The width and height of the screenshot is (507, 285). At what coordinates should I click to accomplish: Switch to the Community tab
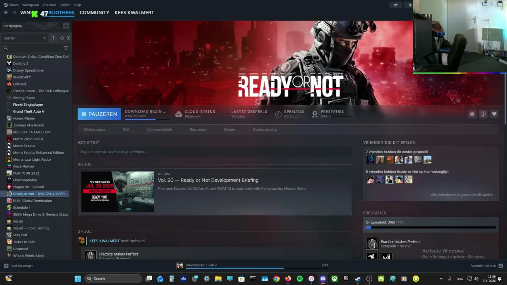point(94,13)
